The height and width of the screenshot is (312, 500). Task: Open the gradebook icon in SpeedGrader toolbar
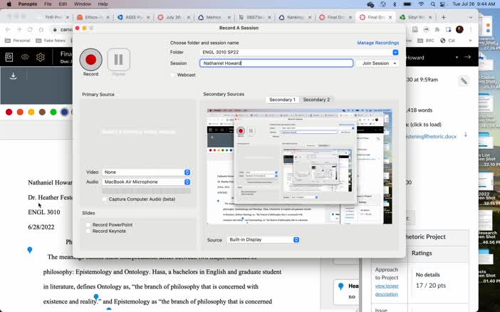[9, 57]
